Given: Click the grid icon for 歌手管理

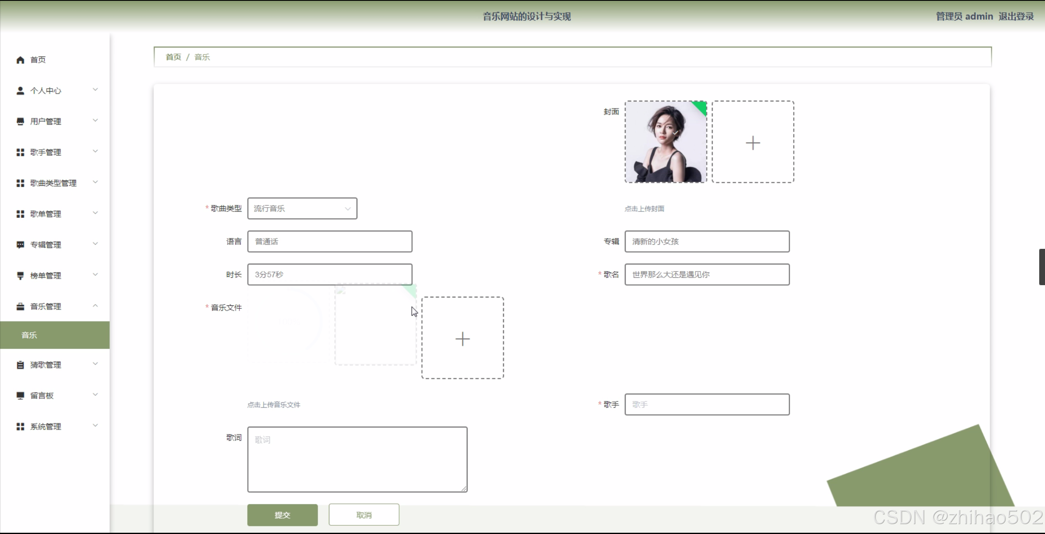Looking at the screenshot, I should coord(20,152).
